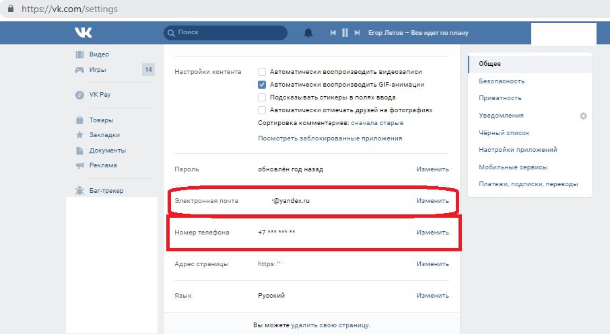Screen dimensions: 610x334
Task: Open Видео section from sidebar
Action: point(99,54)
